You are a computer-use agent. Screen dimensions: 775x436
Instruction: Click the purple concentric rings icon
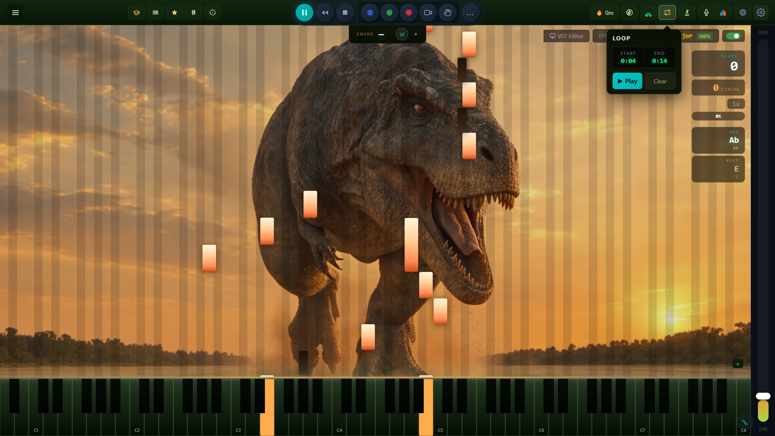pos(743,13)
